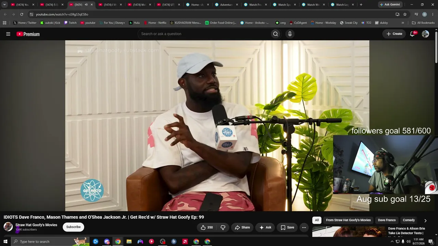Open File Explorer from taskbar
This screenshot has width=438, height=246.
point(129,242)
